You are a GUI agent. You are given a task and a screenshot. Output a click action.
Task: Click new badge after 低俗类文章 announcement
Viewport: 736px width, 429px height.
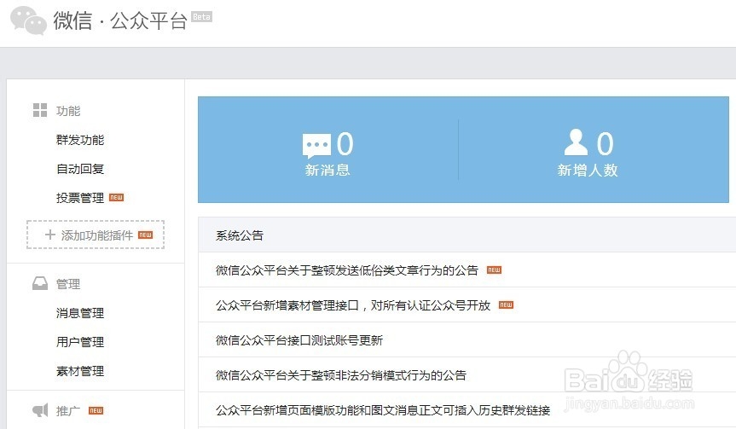tap(494, 270)
